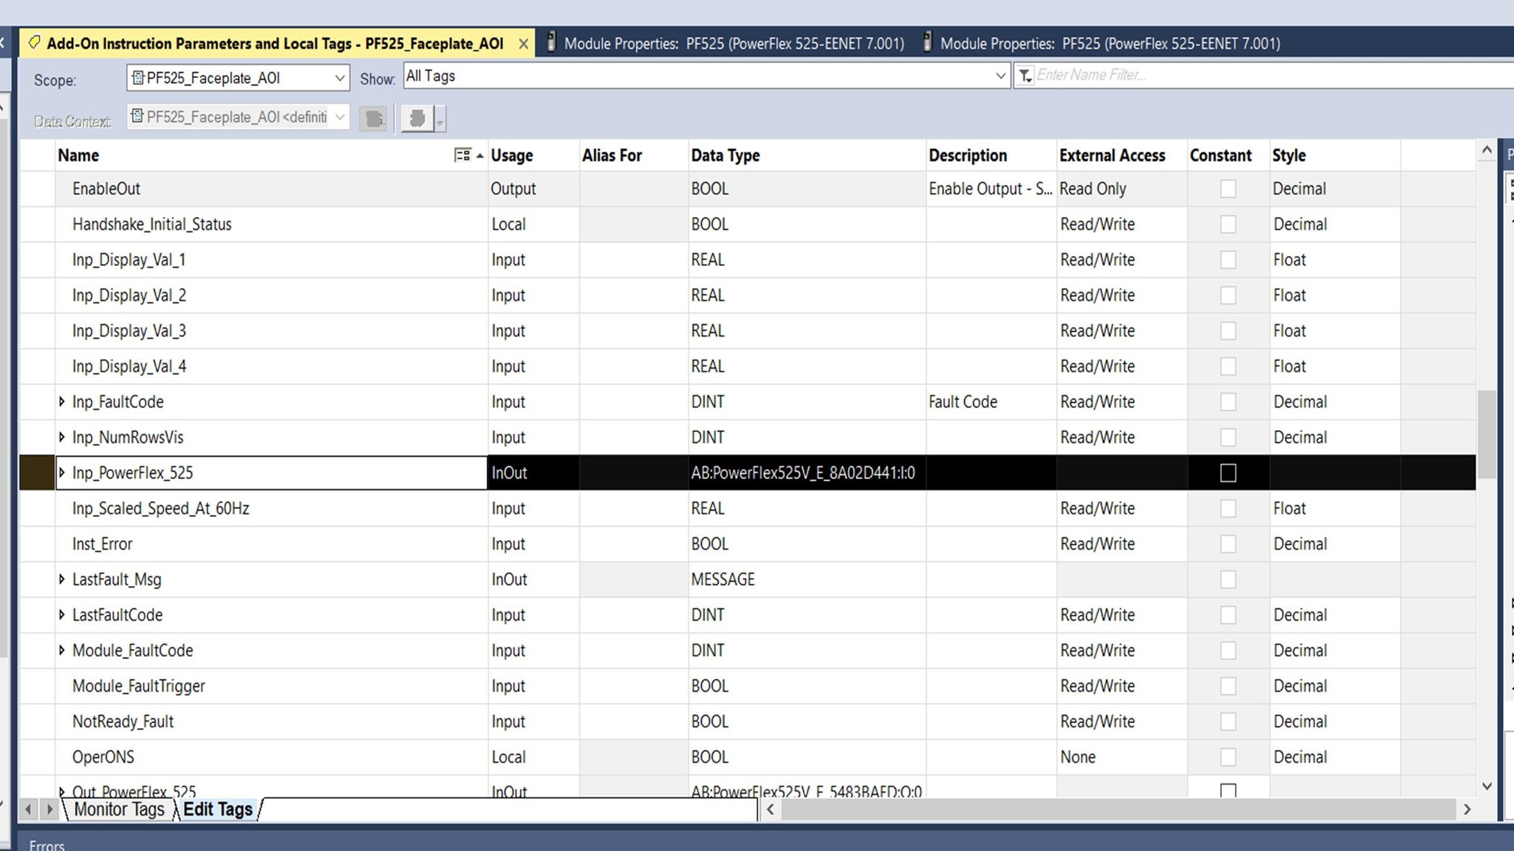This screenshot has width=1514, height=851.
Task: Click the first Data Context toolbar button
Action: pos(373,119)
